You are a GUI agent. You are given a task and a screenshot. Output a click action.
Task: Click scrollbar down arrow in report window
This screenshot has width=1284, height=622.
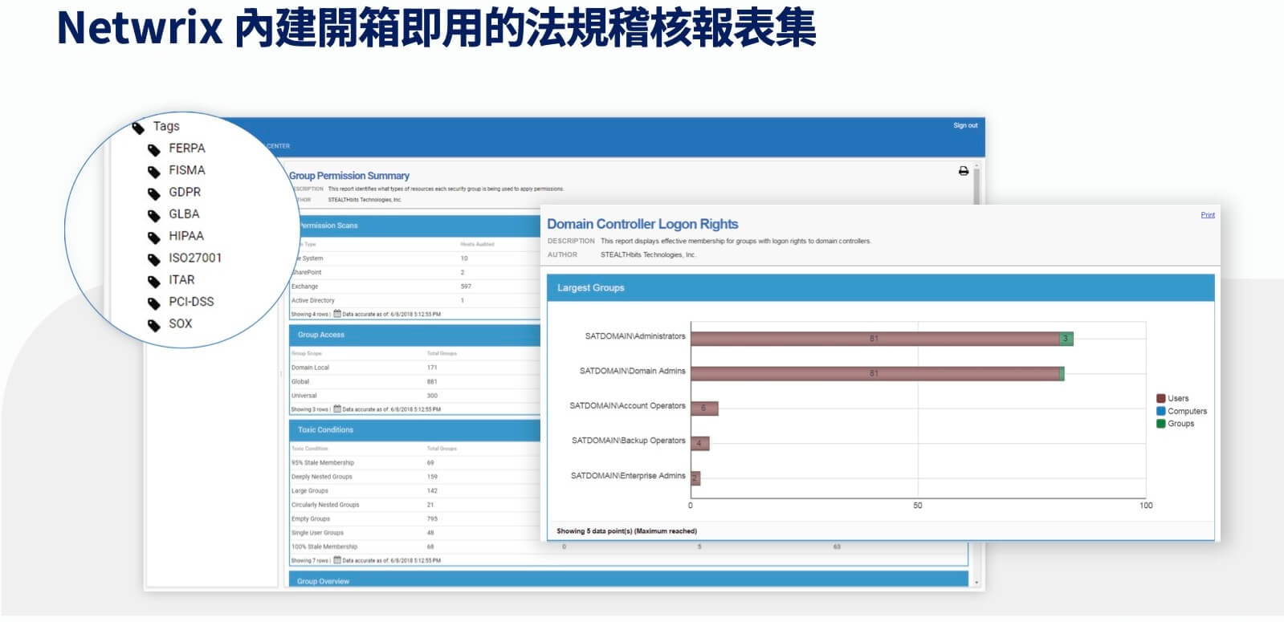(x=976, y=582)
